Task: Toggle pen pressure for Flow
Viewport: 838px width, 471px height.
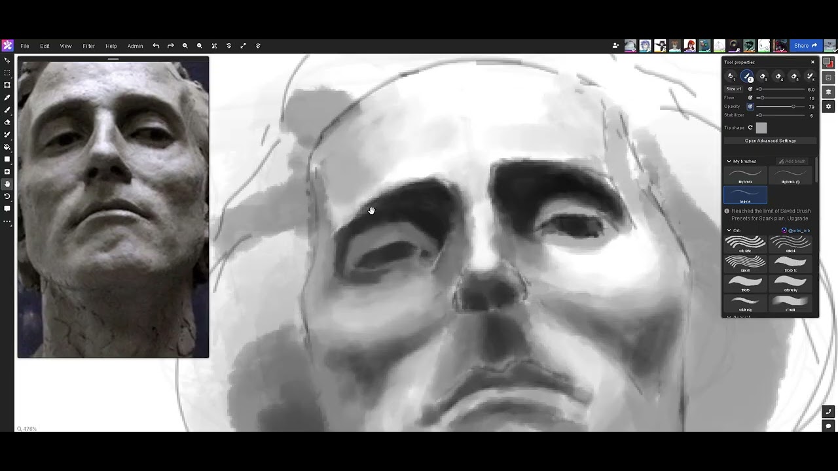Action: coord(750,97)
